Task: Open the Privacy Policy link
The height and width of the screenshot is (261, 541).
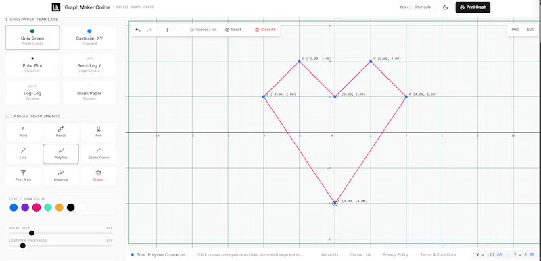Action: point(396,255)
